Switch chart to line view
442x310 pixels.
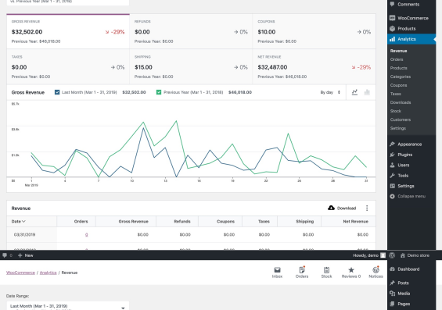354,92
